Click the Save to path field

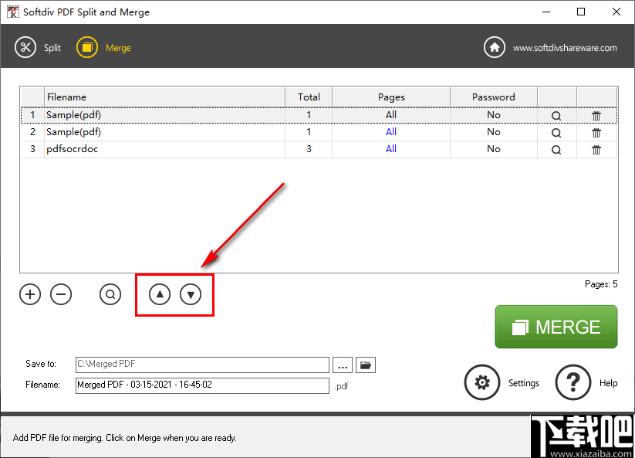click(x=202, y=365)
